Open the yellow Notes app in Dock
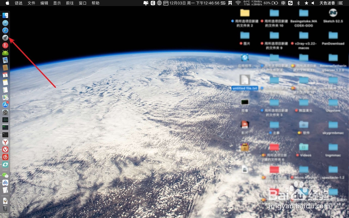This screenshot has width=349, height=218. click(5, 82)
